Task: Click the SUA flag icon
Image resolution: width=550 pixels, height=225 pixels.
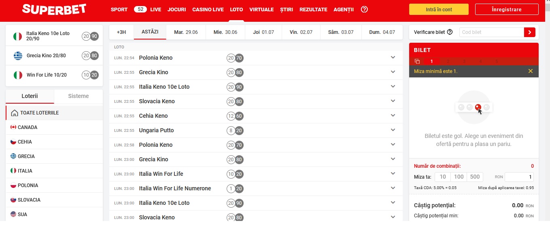Action: click(x=13, y=215)
